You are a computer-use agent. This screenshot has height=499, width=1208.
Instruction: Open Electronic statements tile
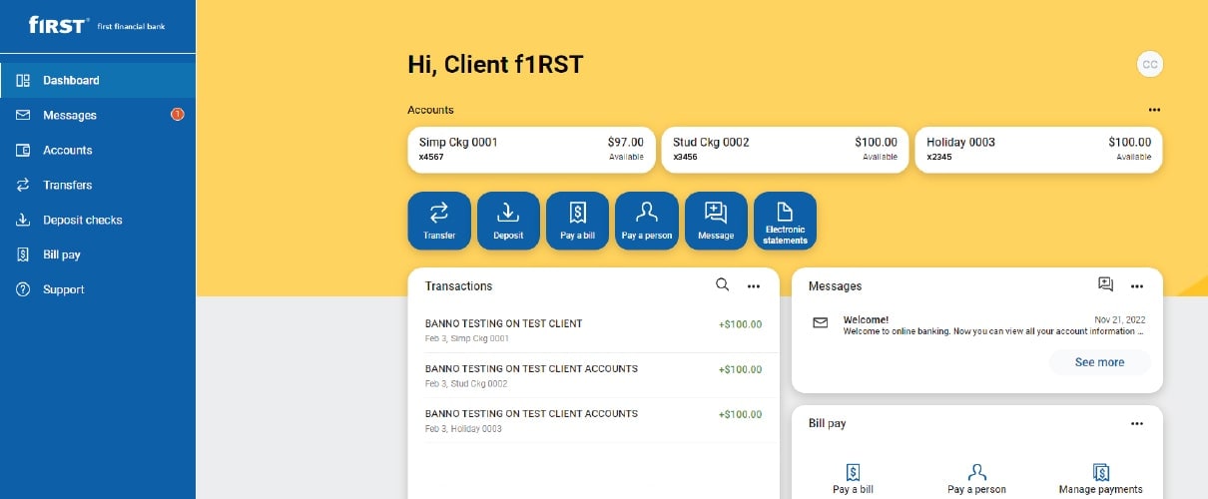click(x=785, y=221)
